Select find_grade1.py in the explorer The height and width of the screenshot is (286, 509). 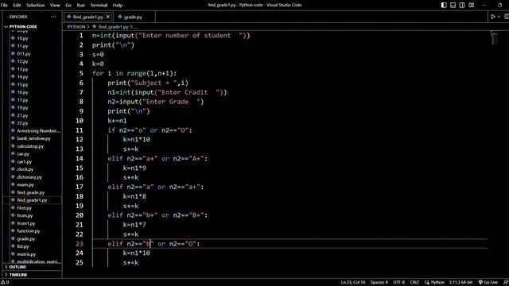pos(32,200)
